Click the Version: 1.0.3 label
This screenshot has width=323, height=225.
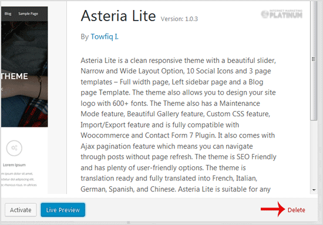[180, 19]
